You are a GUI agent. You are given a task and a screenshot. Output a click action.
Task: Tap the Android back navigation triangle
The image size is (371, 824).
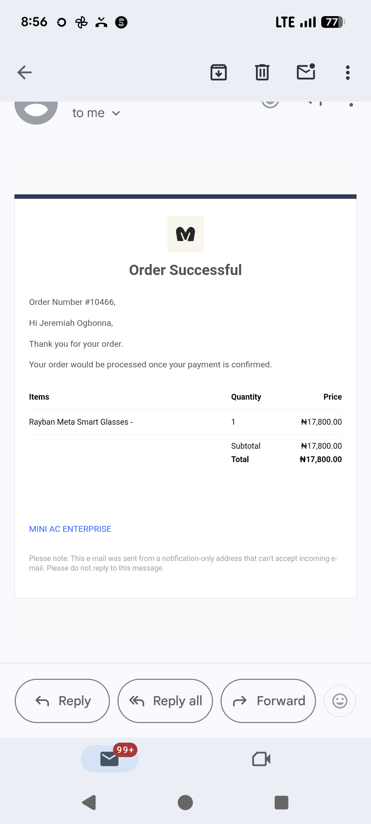click(x=89, y=802)
